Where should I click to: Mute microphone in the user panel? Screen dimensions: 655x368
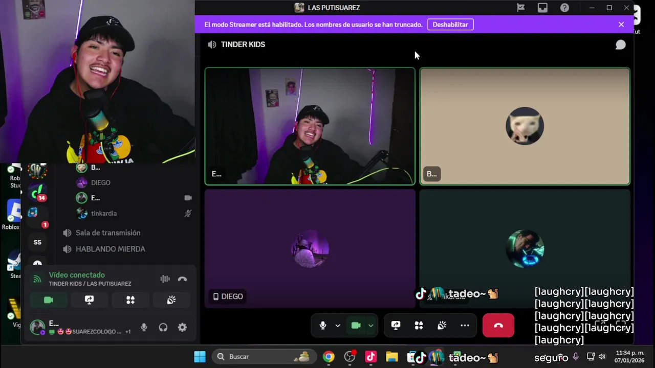tap(144, 328)
